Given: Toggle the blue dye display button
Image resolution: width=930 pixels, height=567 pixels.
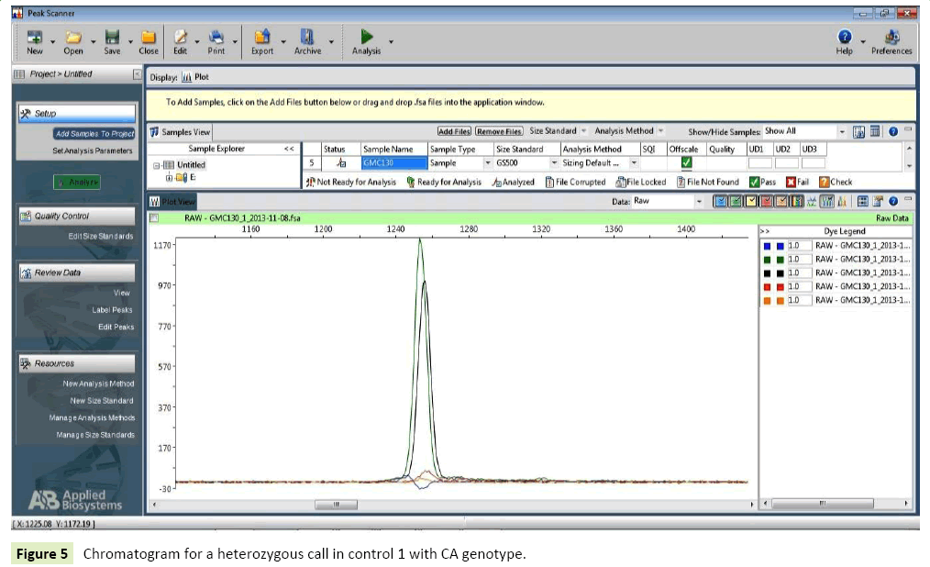Looking at the screenshot, I should [x=720, y=201].
